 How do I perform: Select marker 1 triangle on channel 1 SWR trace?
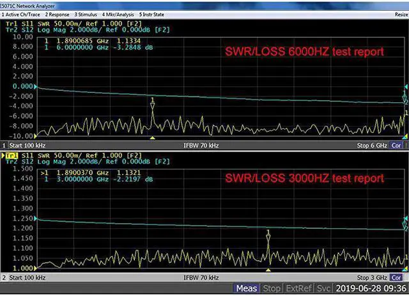click(x=153, y=106)
